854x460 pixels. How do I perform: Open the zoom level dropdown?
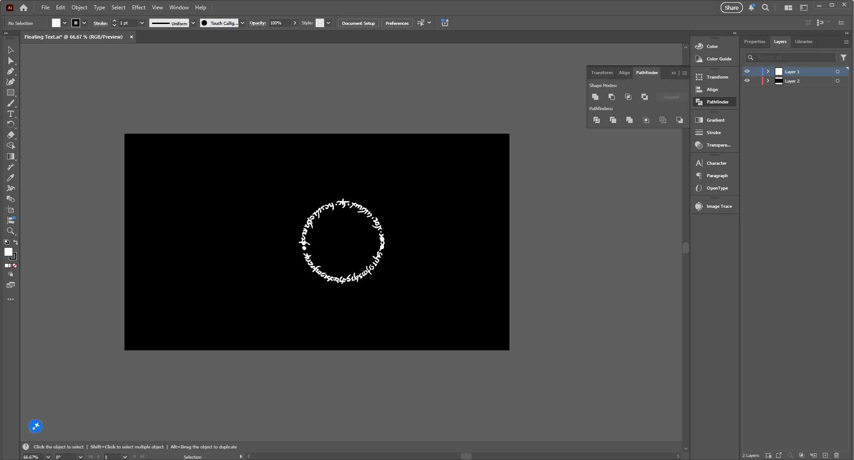point(48,456)
